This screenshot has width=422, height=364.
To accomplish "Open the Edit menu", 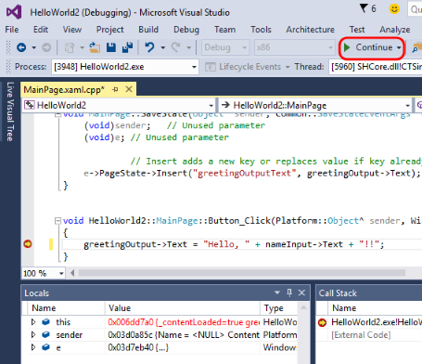I will tap(41, 30).
